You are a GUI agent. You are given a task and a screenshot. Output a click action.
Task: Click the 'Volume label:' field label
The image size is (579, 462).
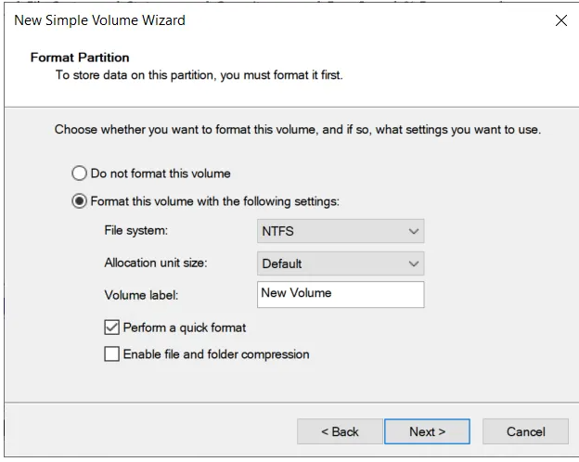[x=140, y=296]
